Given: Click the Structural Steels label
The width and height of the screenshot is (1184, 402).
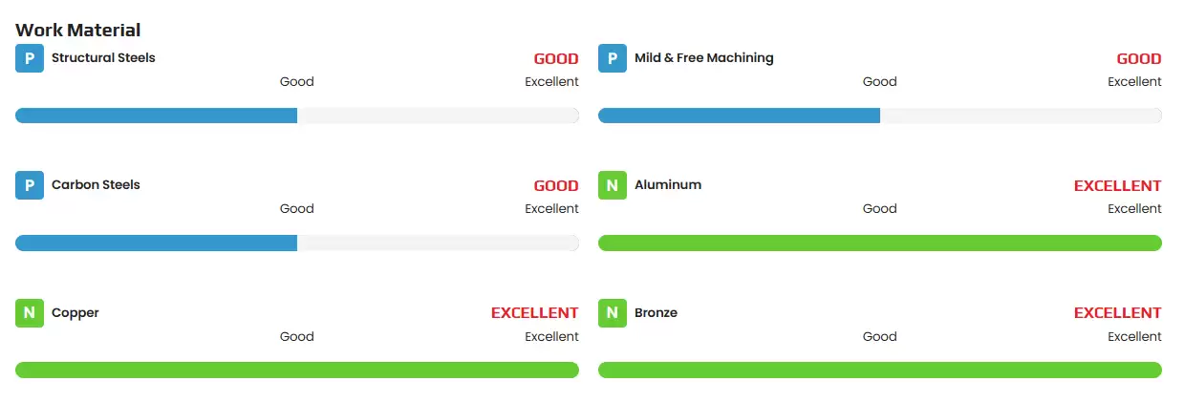Looking at the screenshot, I should pyautogui.click(x=103, y=58).
